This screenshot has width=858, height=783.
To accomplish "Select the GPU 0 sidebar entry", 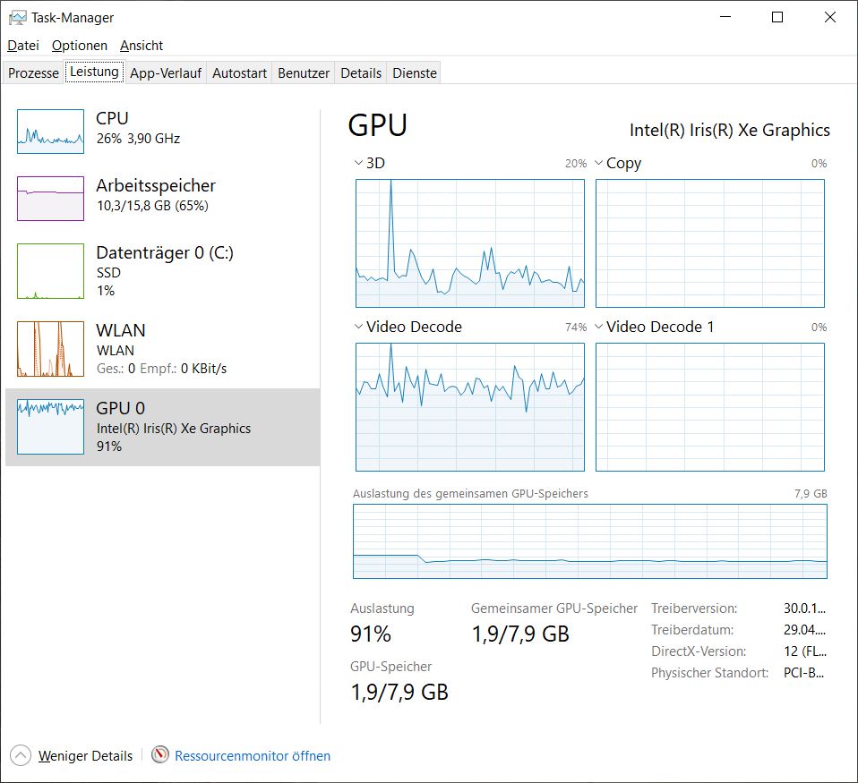I will click(x=163, y=427).
